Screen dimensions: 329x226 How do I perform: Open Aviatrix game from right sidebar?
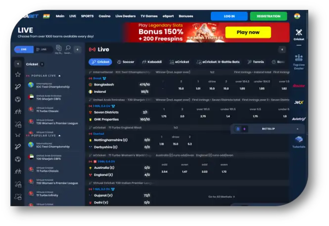click(299, 119)
